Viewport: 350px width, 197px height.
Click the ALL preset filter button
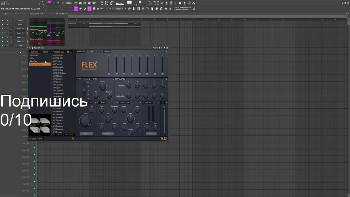pos(54,135)
